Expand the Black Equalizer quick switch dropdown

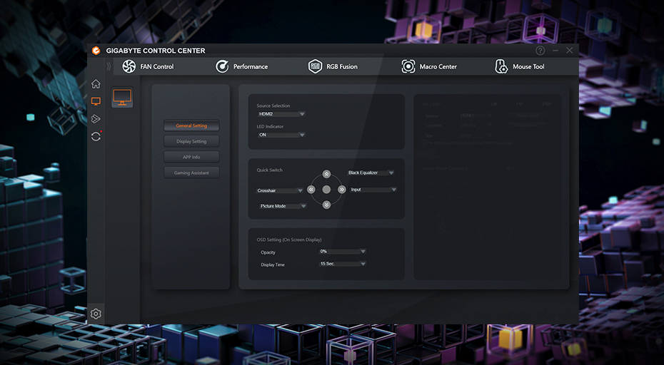(x=371, y=173)
